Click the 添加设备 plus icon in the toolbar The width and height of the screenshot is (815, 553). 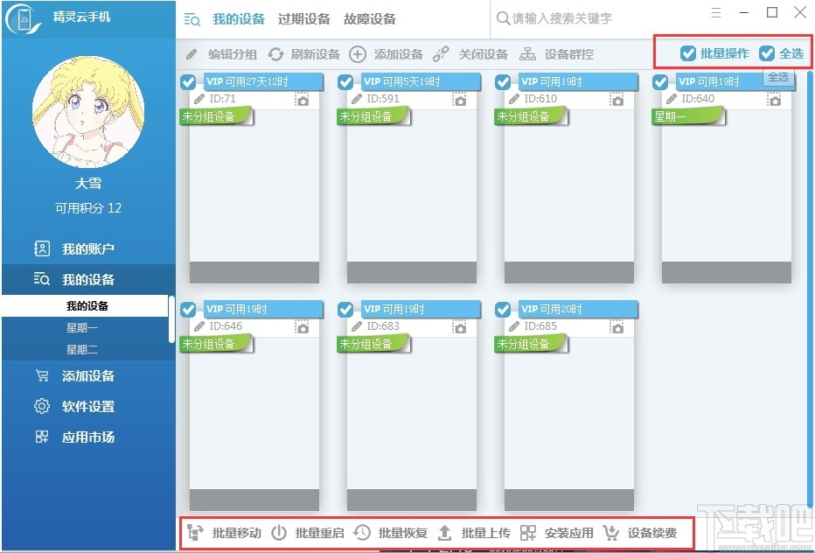(357, 54)
